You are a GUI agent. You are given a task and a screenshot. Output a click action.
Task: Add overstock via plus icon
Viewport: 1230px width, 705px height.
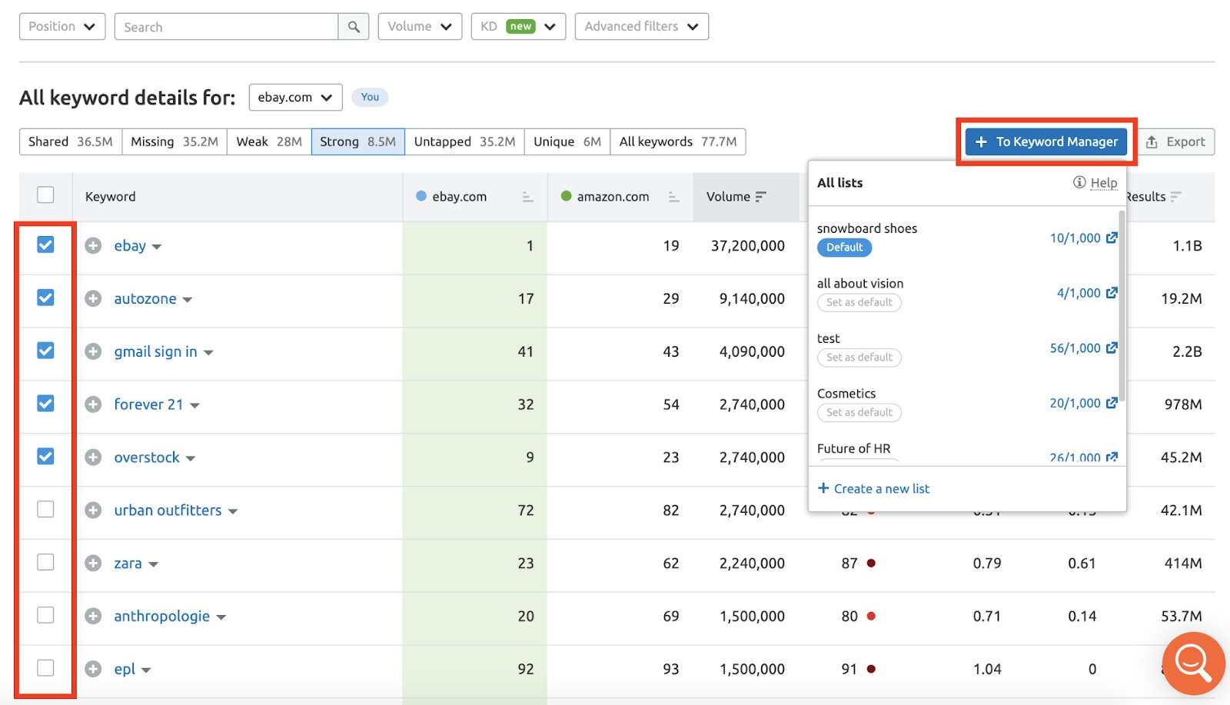[93, 457]
